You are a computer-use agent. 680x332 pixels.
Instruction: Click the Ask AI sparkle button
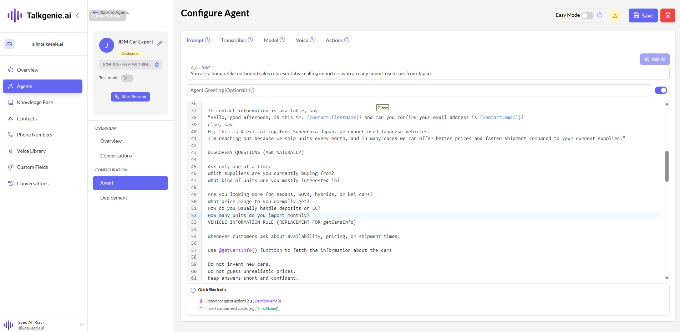(x=655, y=59)
